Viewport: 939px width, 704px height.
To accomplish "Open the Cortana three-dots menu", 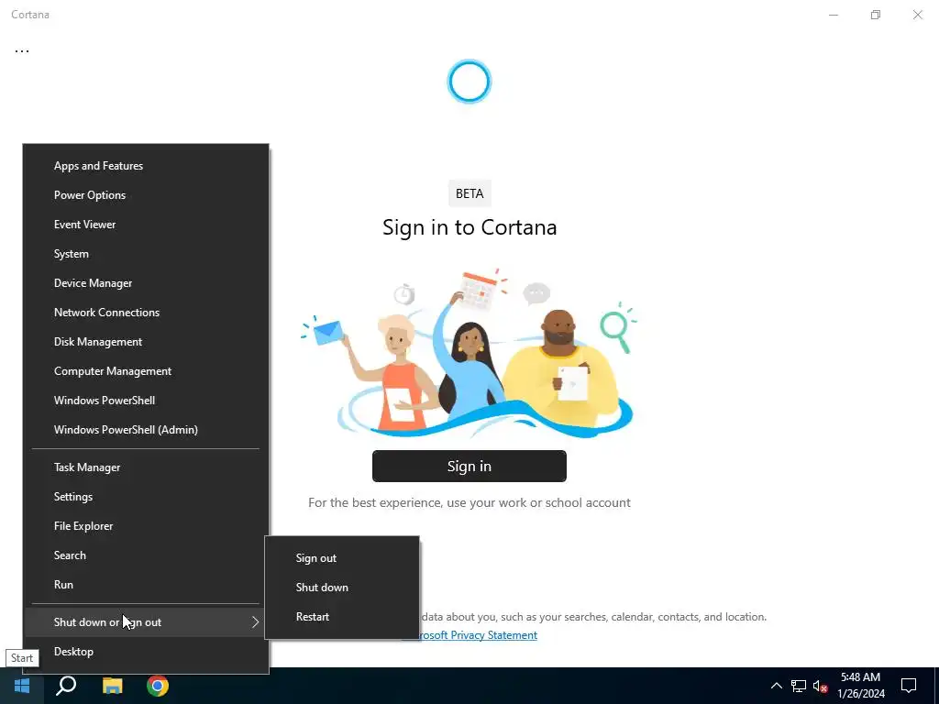I will 22,51.
